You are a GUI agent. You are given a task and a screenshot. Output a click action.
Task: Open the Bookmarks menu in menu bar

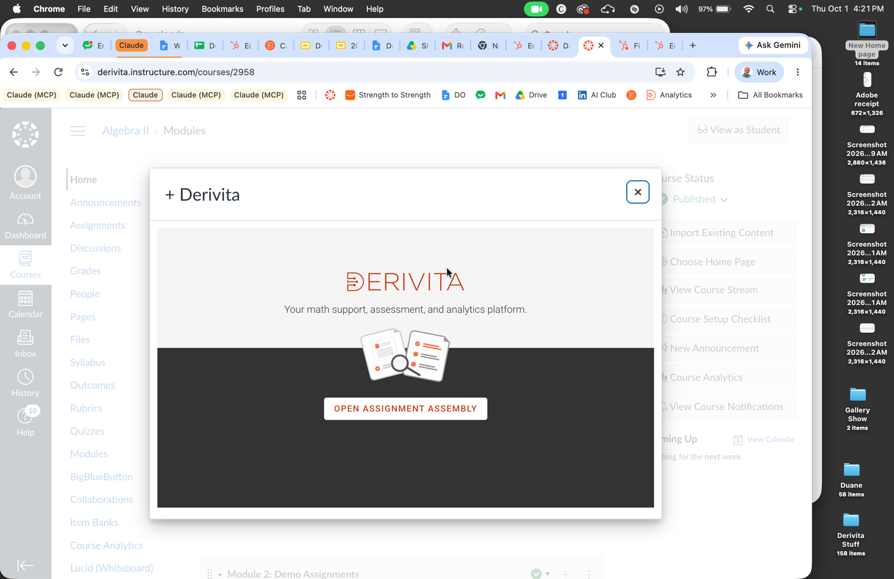pyautogui.click(x=222, y=9)
